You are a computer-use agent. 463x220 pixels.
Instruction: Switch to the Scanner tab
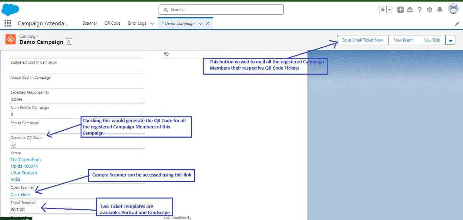[x=90, y=23]
